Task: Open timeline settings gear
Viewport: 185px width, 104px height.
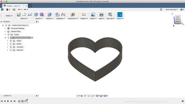Action: (183, 101)
